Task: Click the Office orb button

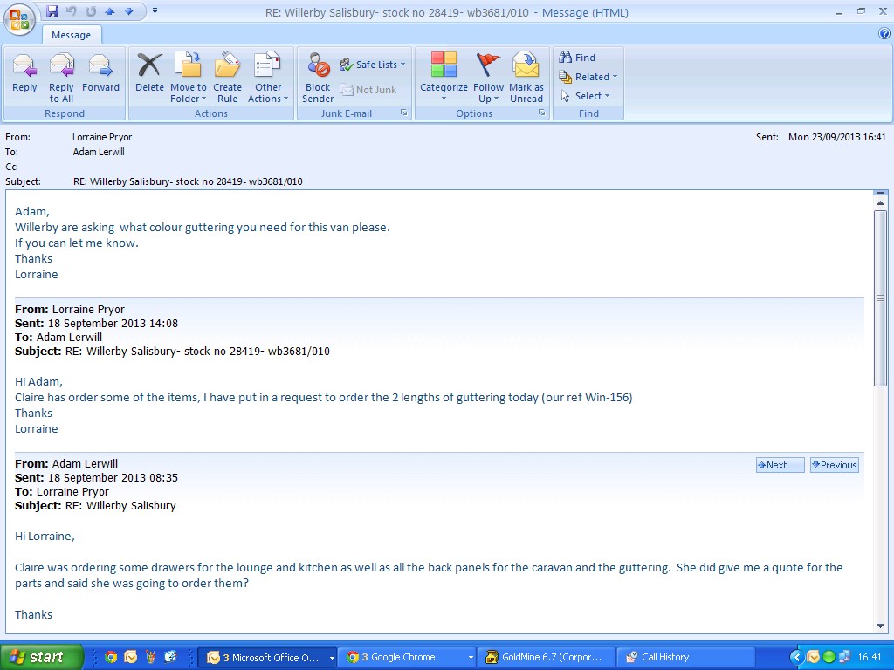Action: (x=19, y=20)
